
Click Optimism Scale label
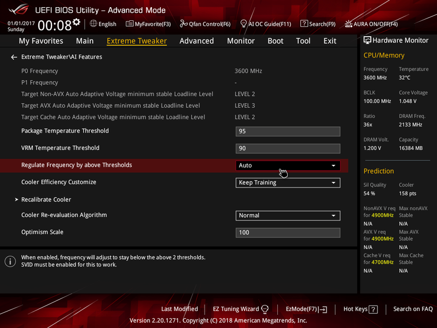point(42,232)
